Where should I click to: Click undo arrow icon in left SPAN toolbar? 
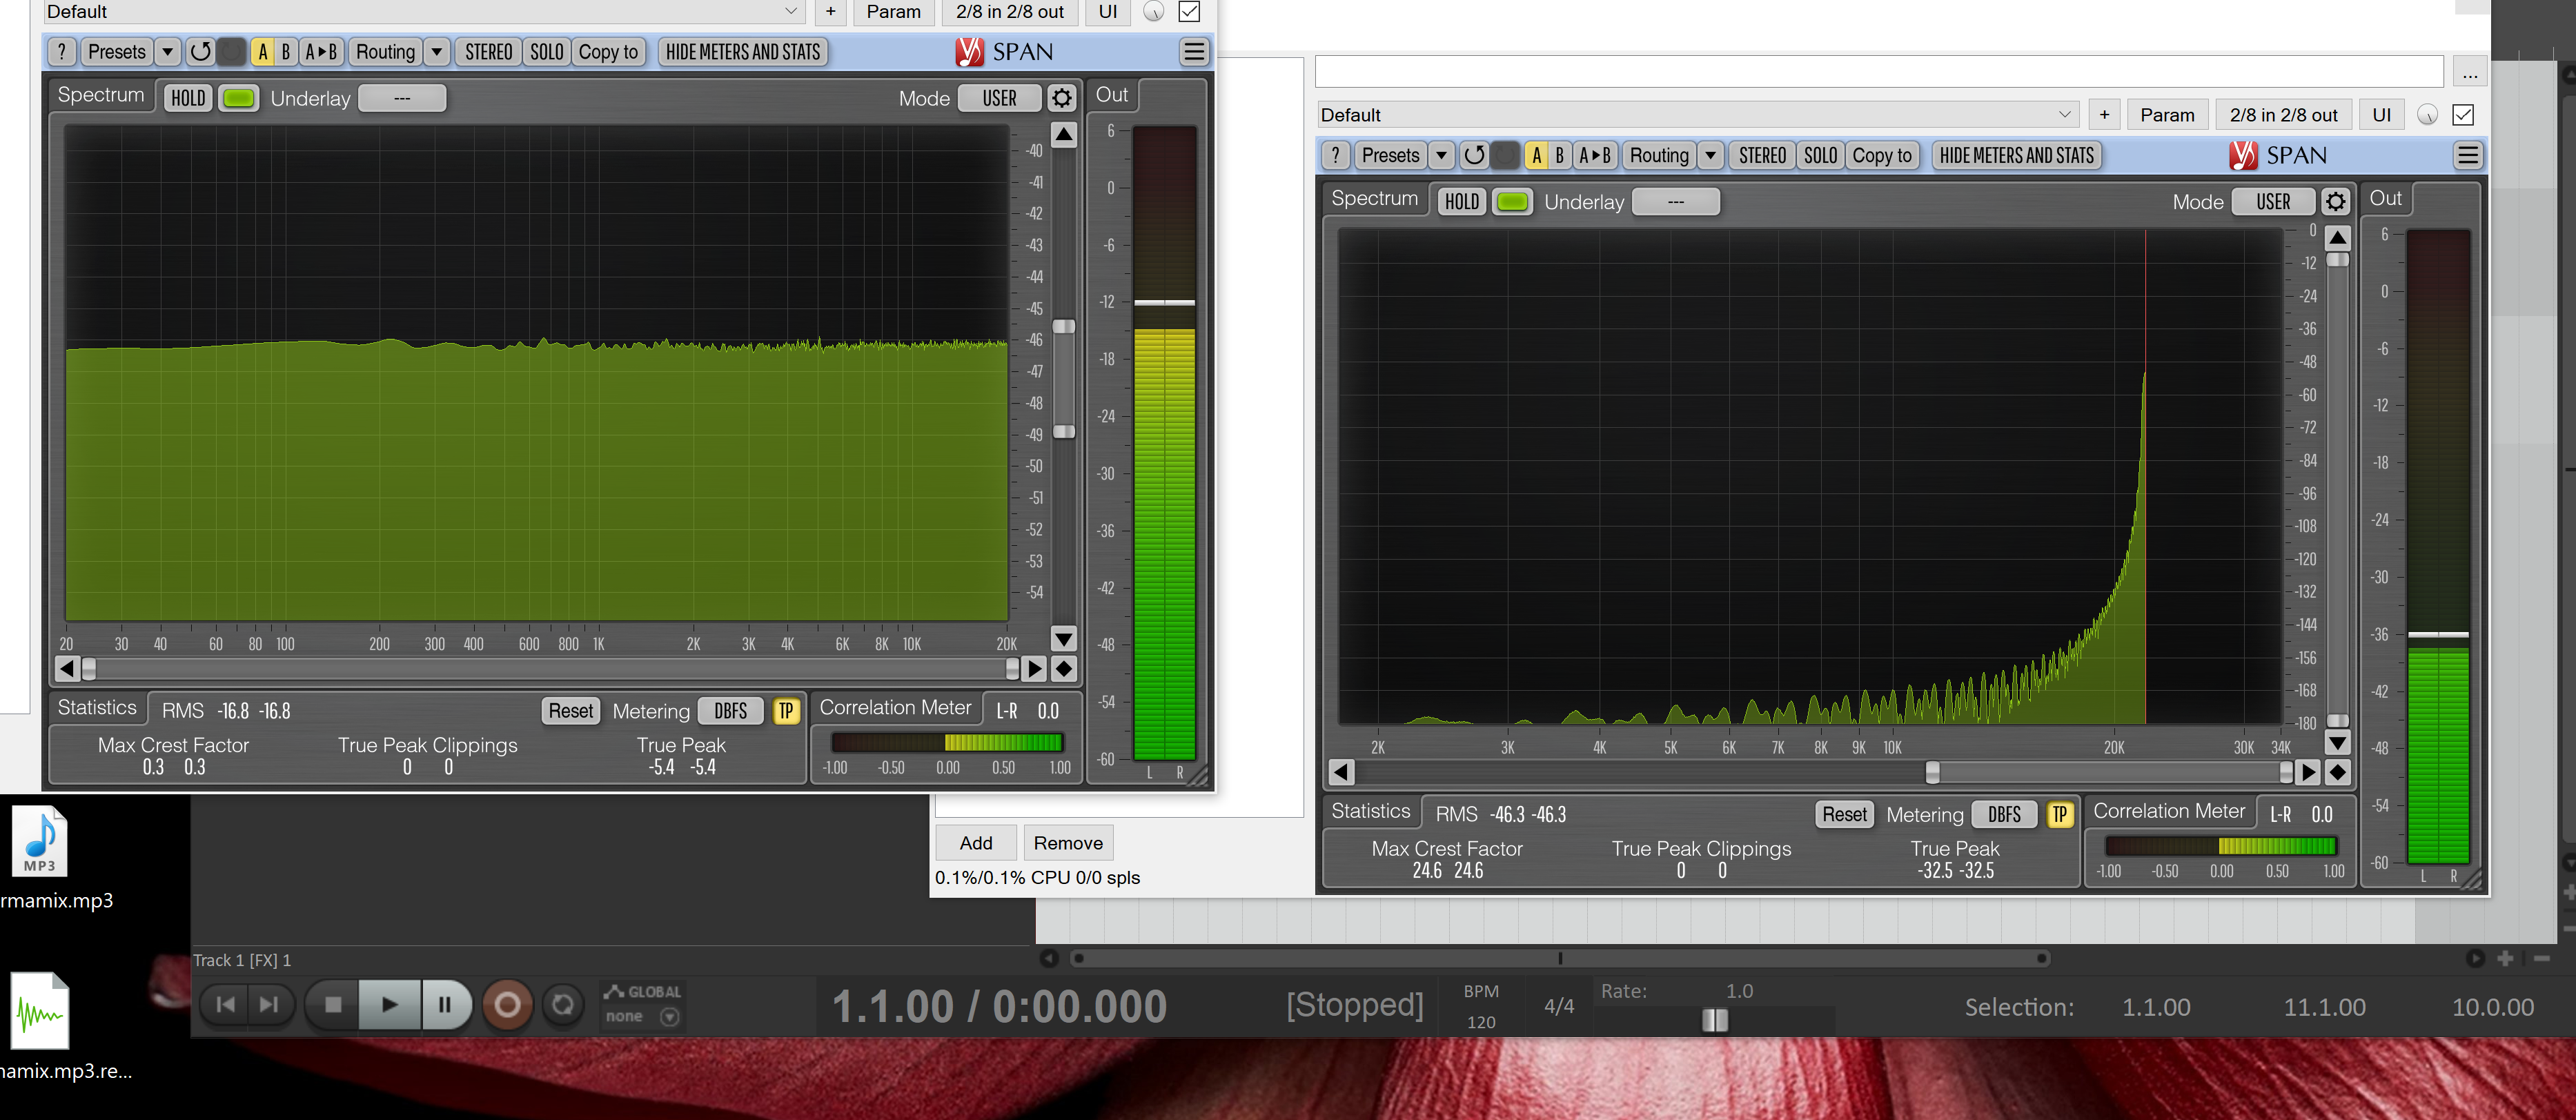click(200, 52)
